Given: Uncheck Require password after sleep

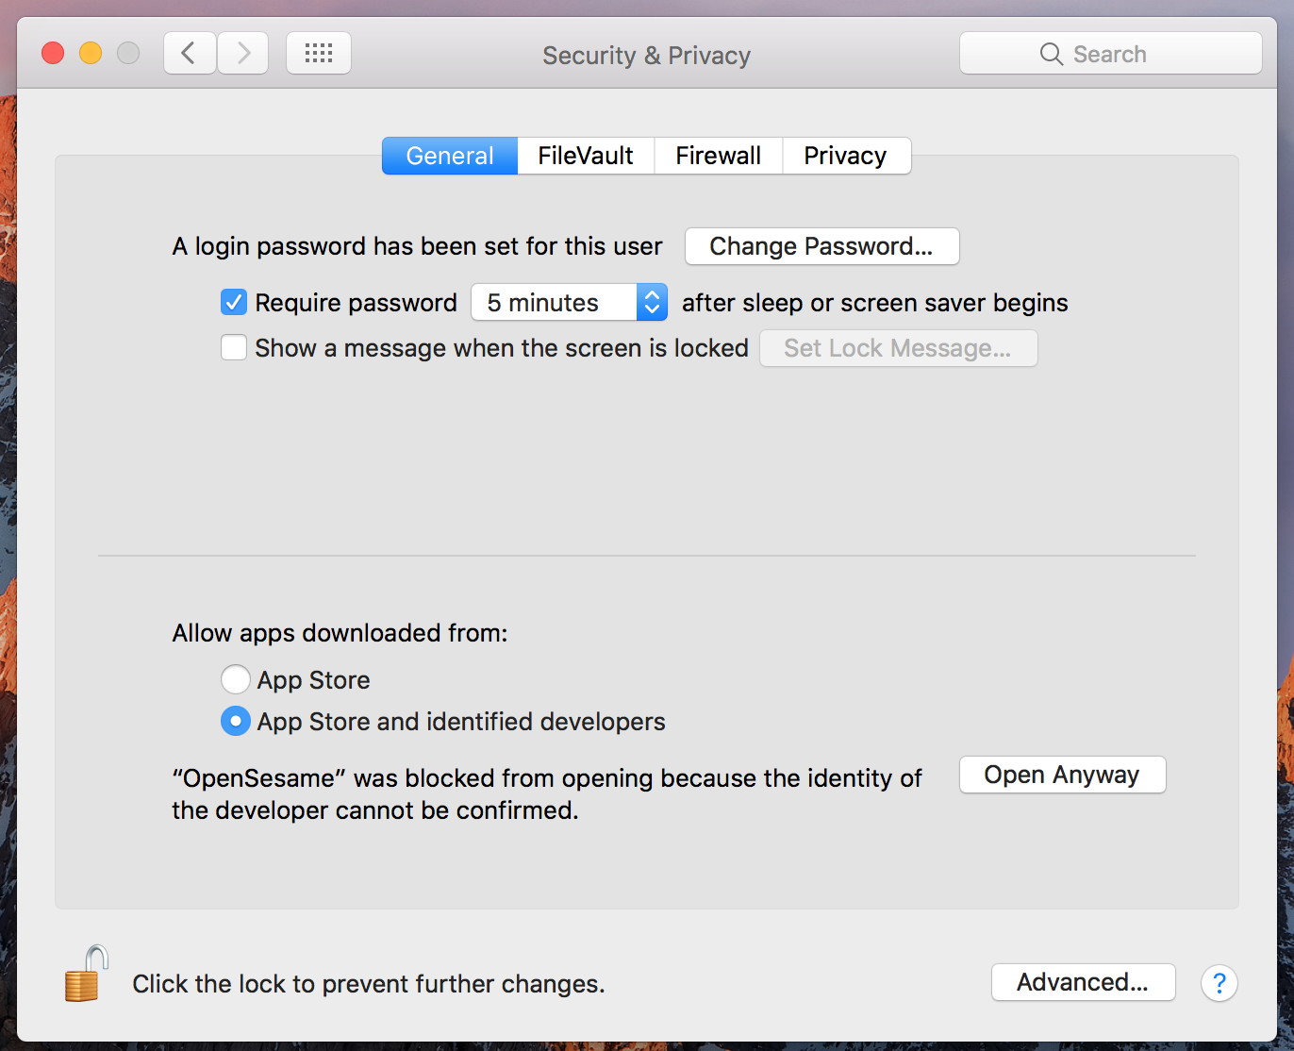Looking at the screenshot, I should pyautogui.click(x=234, y=302).
